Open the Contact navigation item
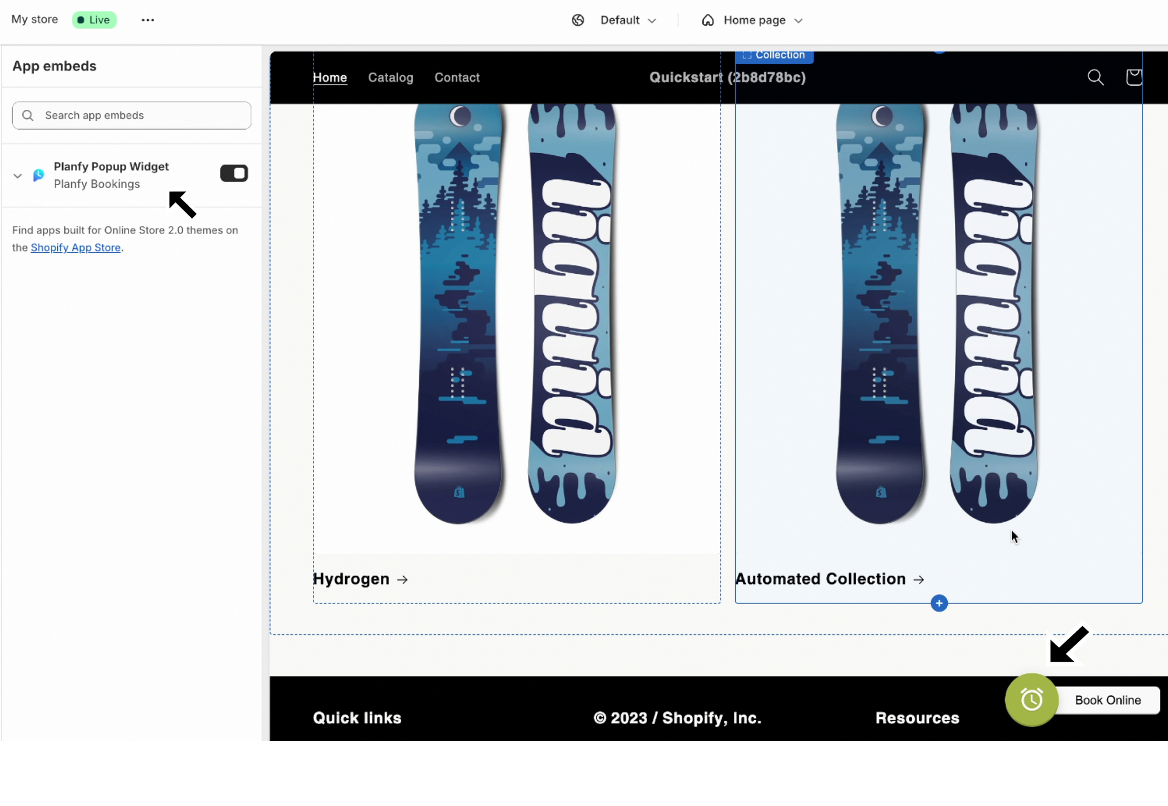The image size is (1168, 806). pos(457,78)
